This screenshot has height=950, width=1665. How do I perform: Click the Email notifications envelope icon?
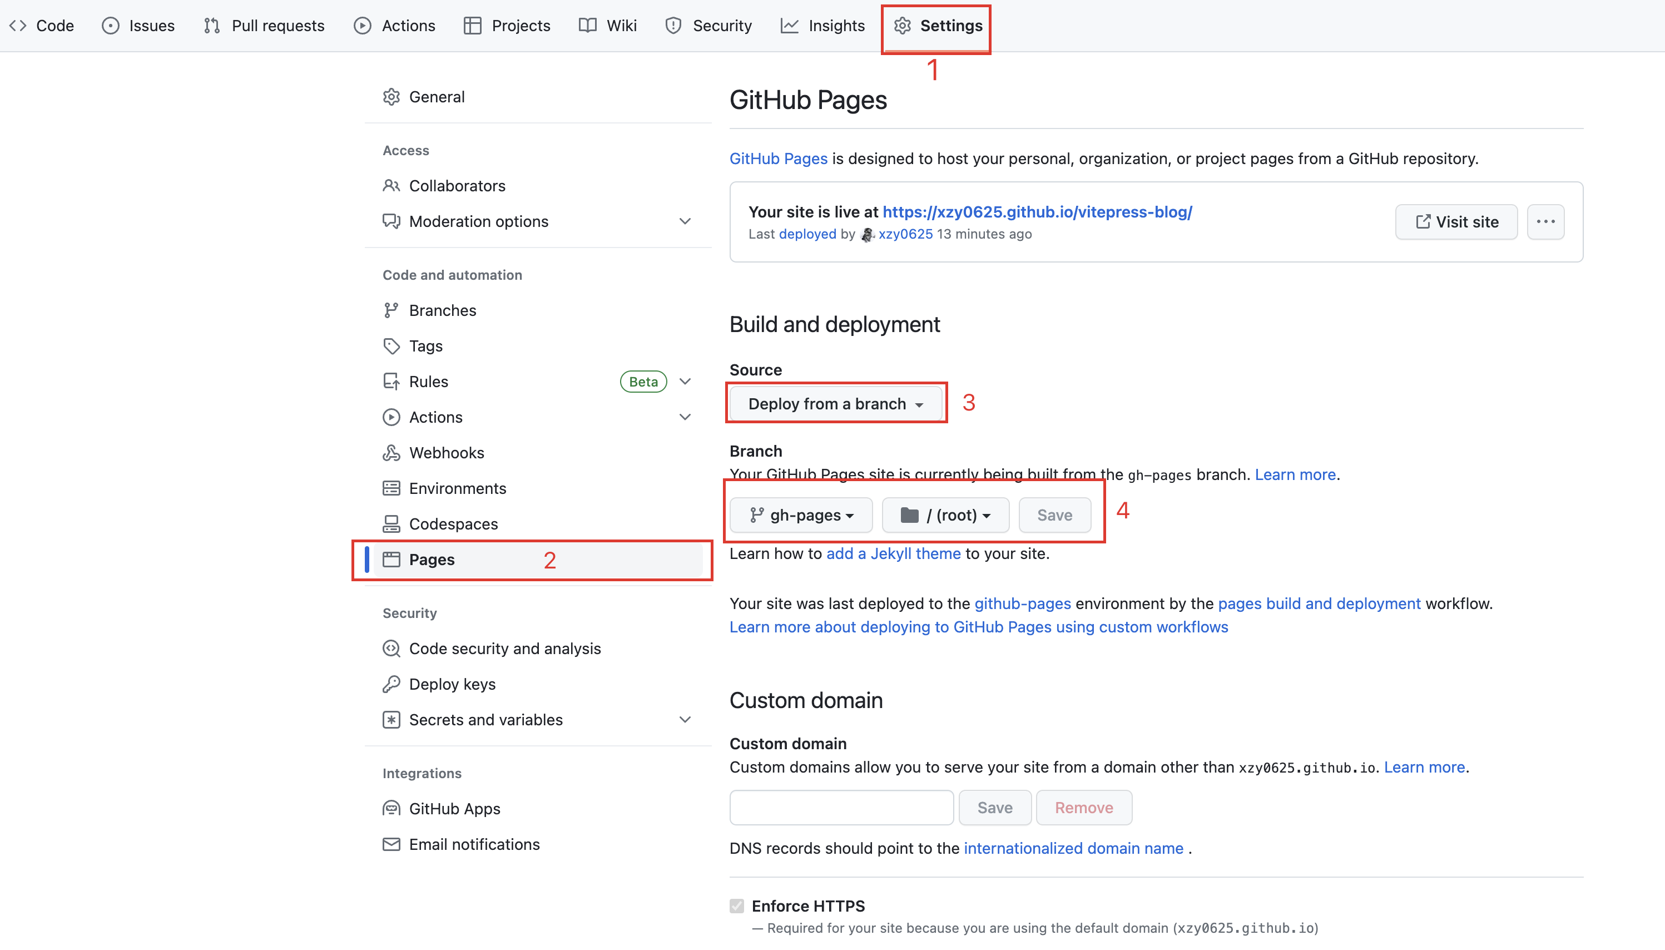tap(392, 844)
